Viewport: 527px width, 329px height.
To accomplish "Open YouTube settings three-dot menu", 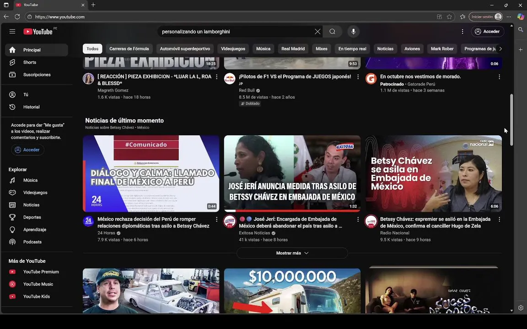I will point(462,32).
